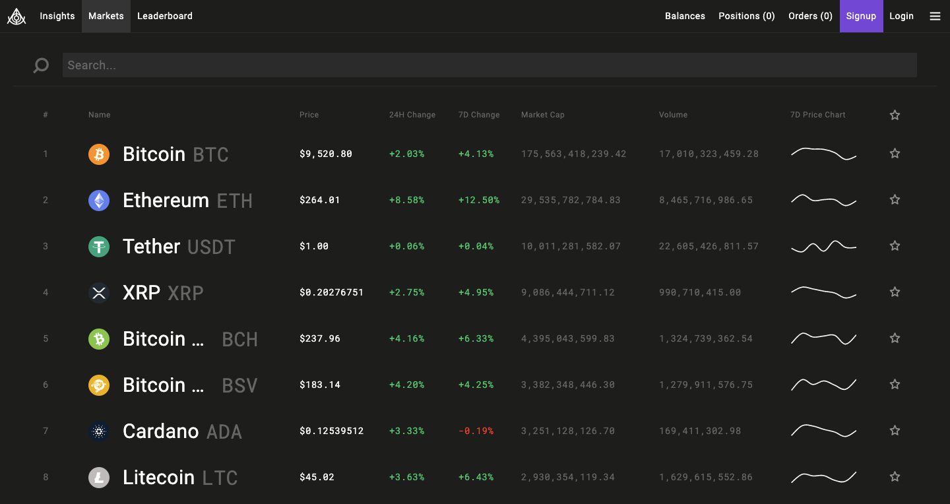
Task: Click the Login link
Action: (901, 16)
